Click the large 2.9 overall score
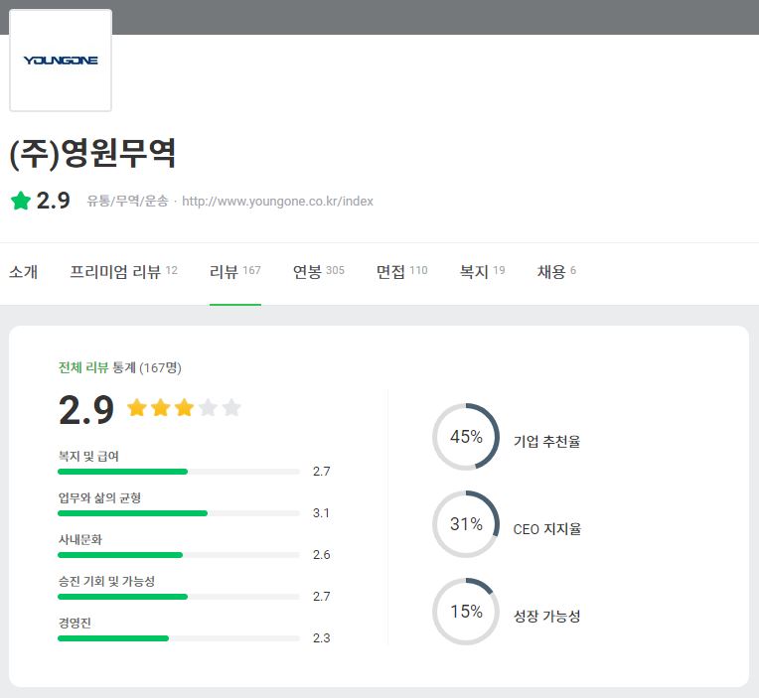Image resolution: width=759 pixels, height=698 pixels. (x=86, y=410)
